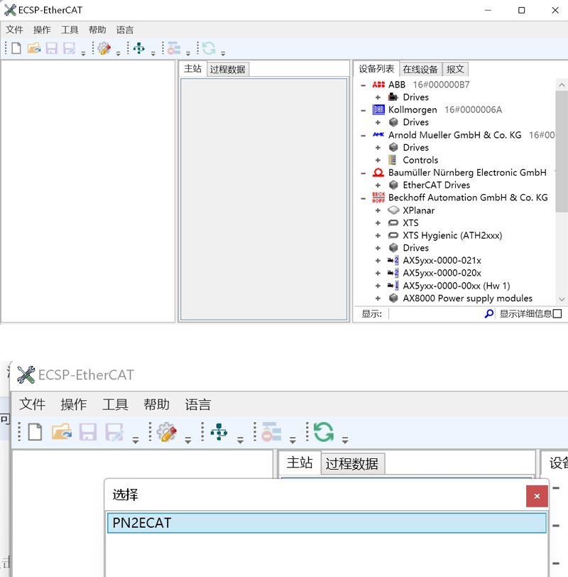Enable the 显示详细信息 checkbox

point(557,313)
